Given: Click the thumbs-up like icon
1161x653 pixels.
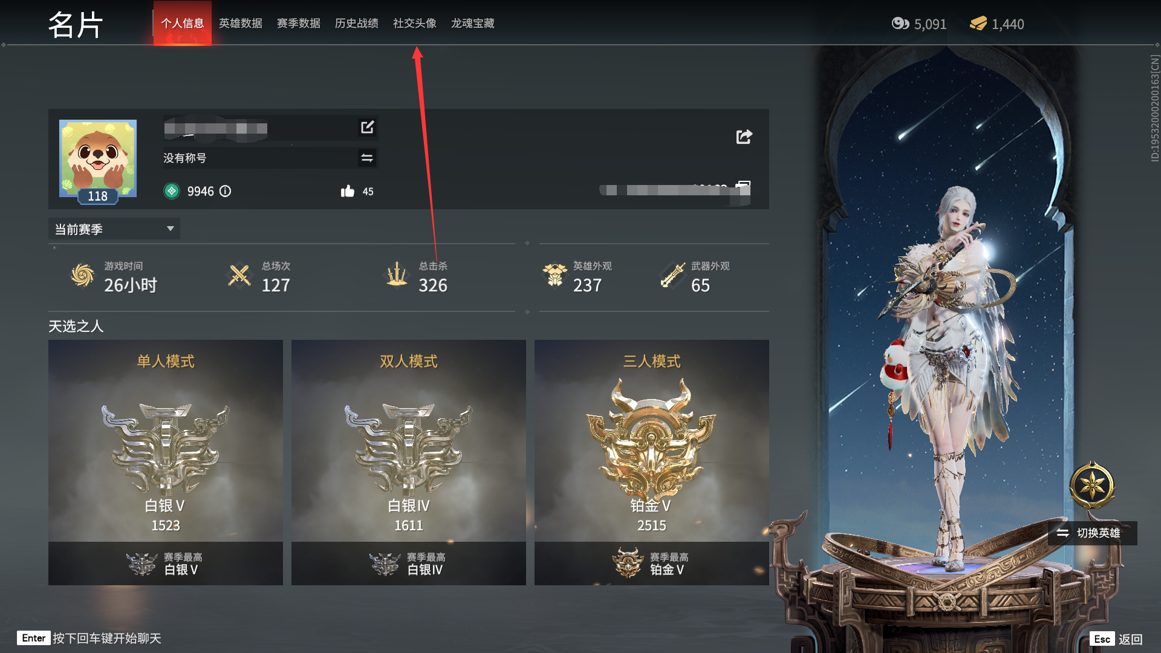Looking at the screenshot, I should (x=348, y=191).
